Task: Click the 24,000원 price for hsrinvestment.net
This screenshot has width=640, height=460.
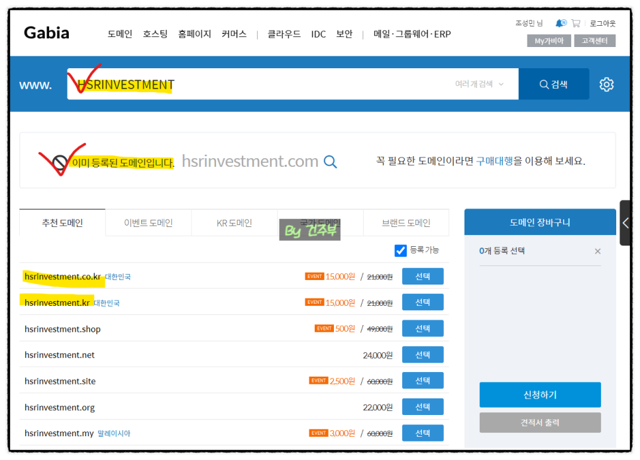Action: 378,355
